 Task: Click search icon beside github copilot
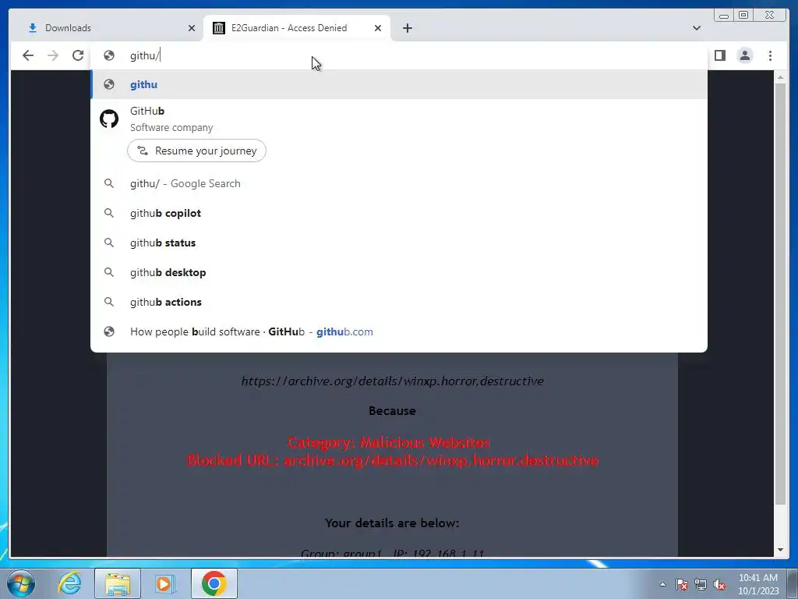click(x=109, y=213)
